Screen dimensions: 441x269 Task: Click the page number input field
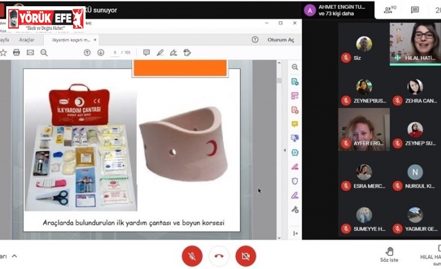pos(115,52)
